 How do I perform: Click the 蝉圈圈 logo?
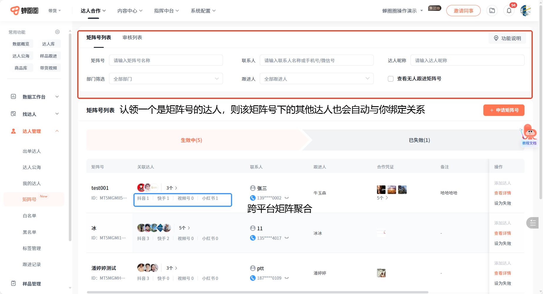24,11
